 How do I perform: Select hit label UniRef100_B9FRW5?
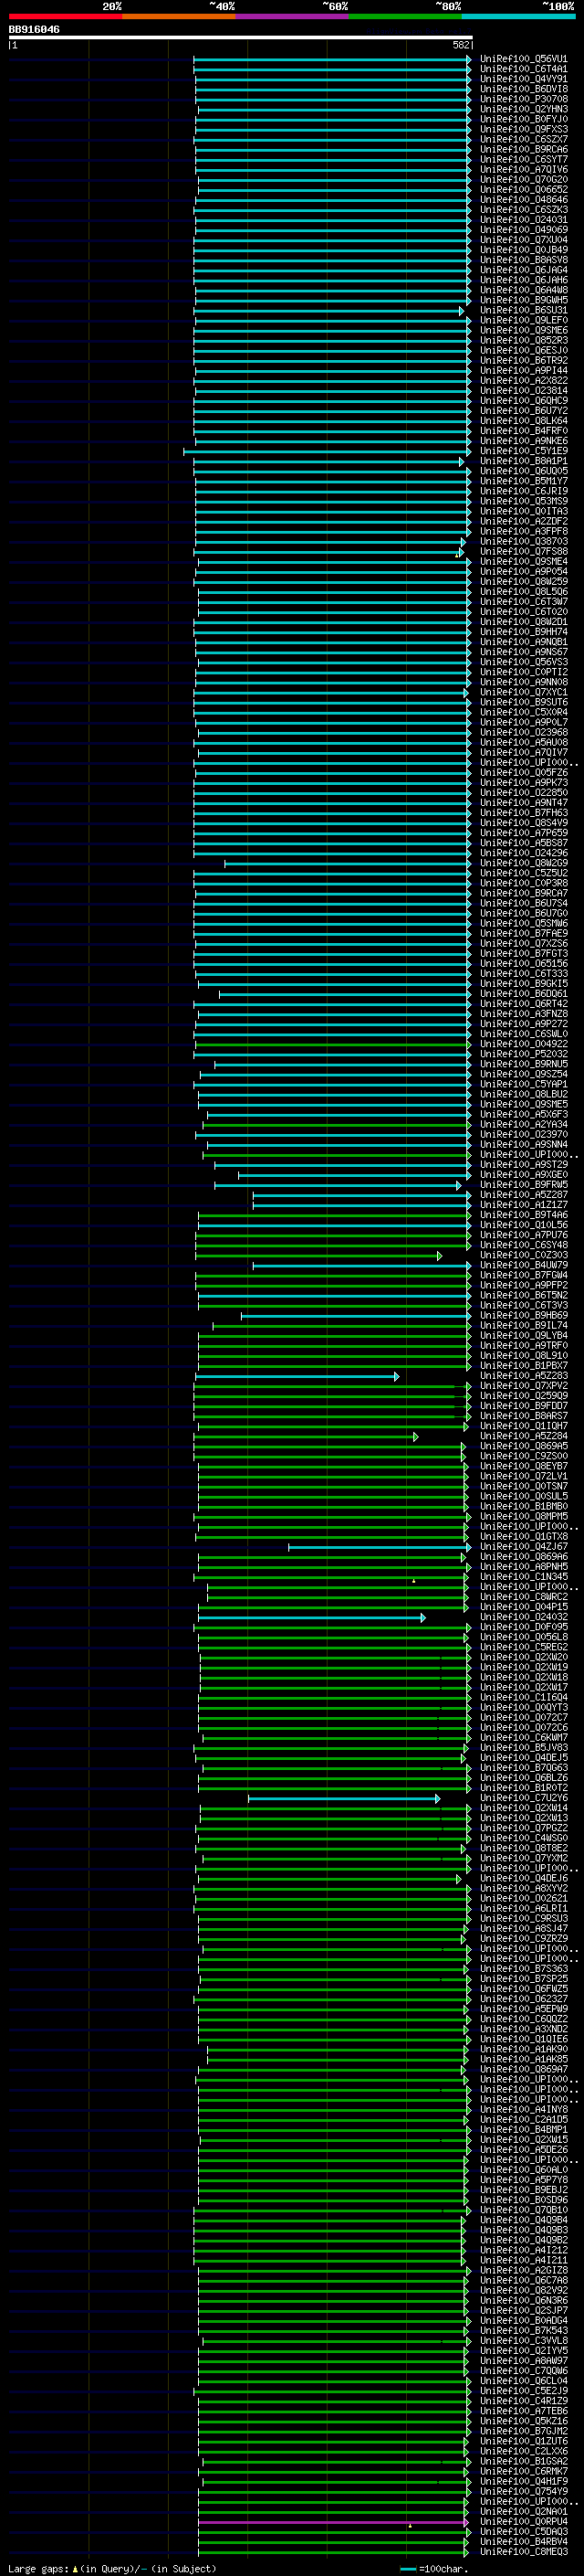tap(524, 1184)
